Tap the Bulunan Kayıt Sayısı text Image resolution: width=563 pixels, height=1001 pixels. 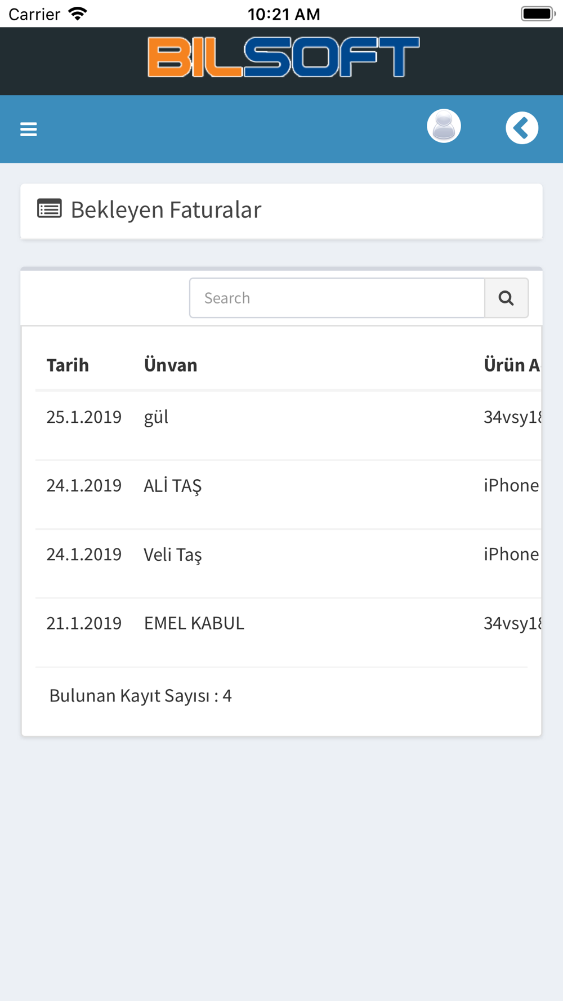[141, 696]
